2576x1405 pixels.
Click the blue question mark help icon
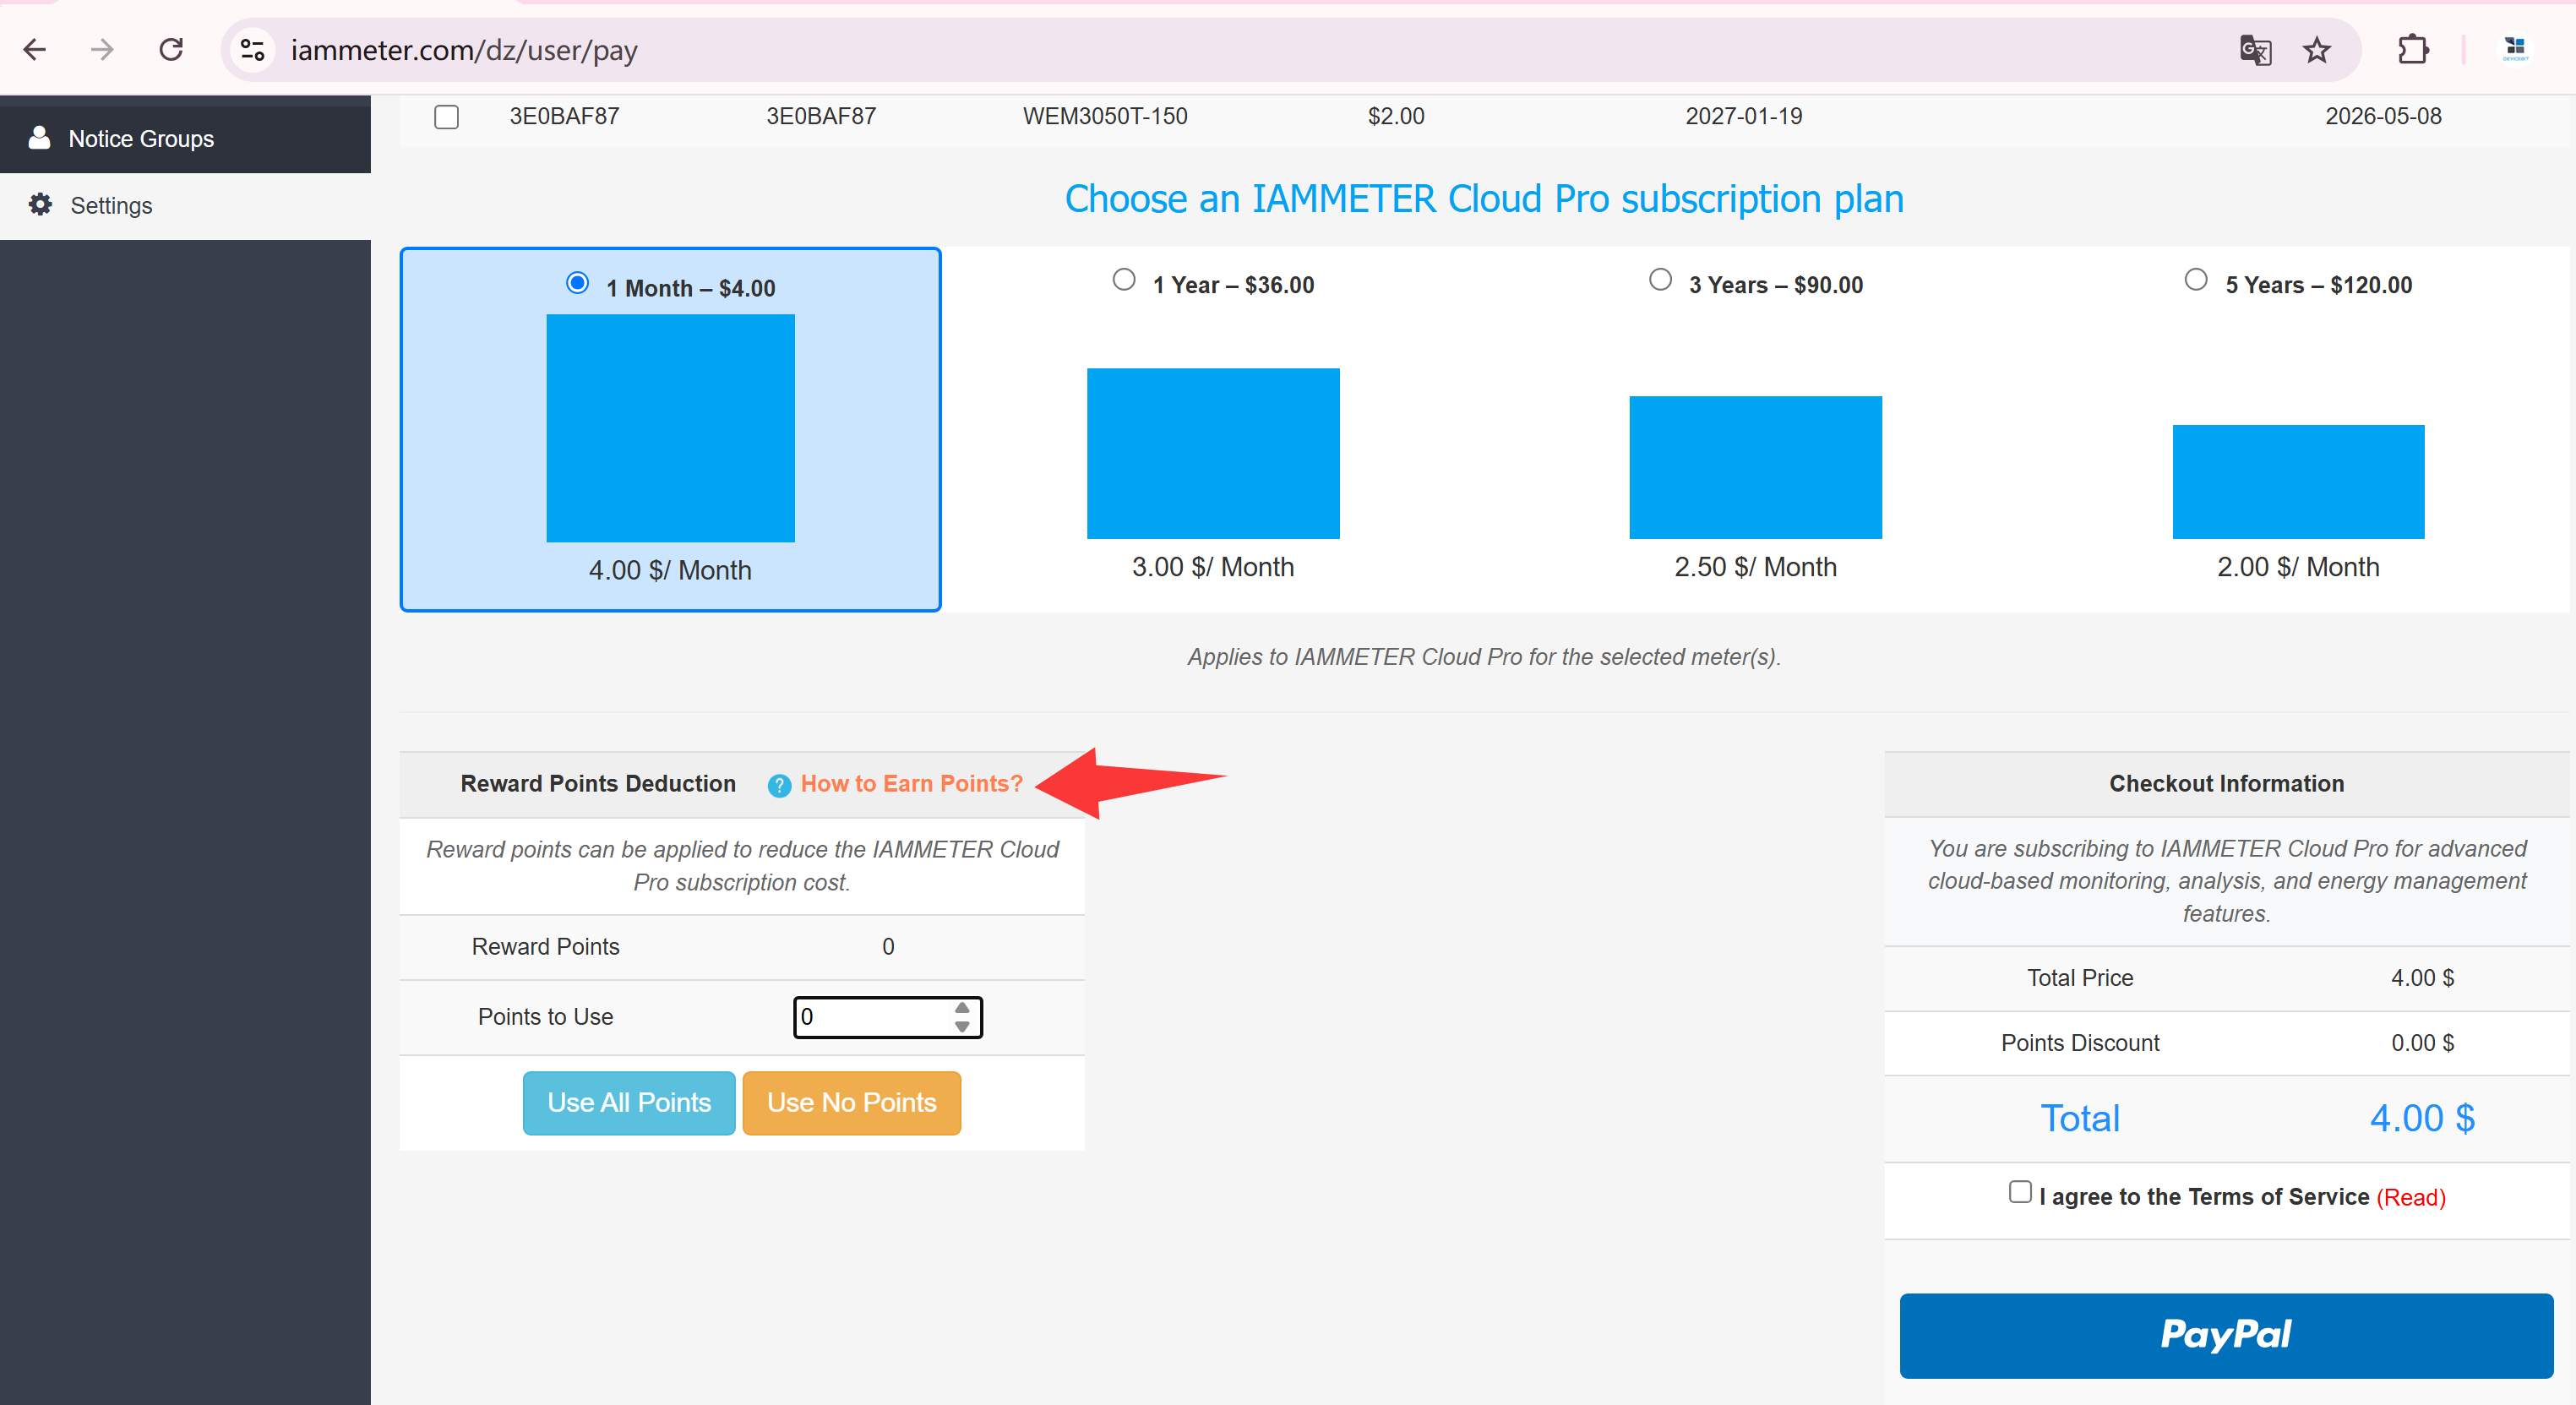[x=779, y=785]
